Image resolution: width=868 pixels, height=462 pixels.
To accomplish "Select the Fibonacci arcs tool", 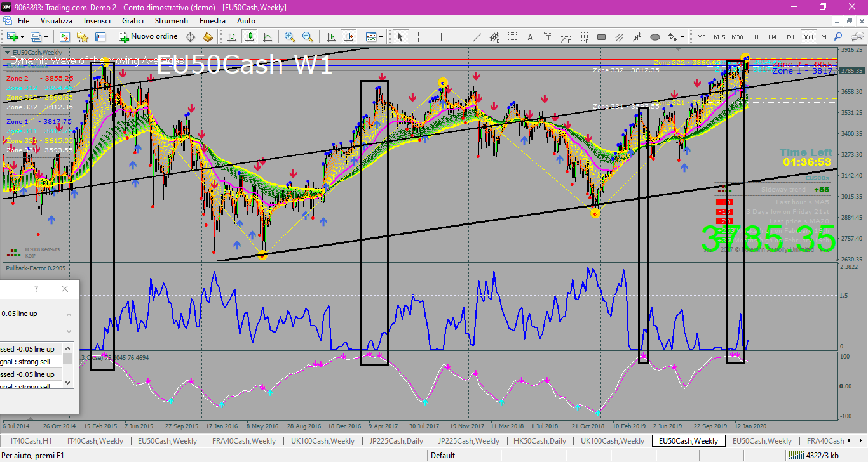I will [x=566, y=37].
